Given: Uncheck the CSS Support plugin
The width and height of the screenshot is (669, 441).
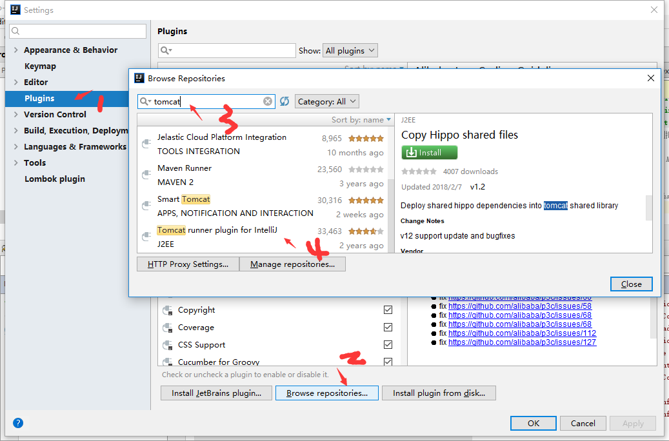Looking at the screenshot, I should (x=388, y=345).
